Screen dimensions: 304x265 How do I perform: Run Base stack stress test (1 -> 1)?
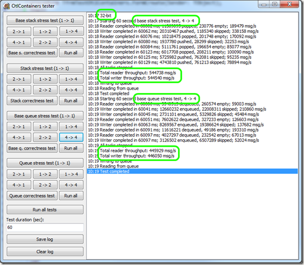[x=45, y=20]
